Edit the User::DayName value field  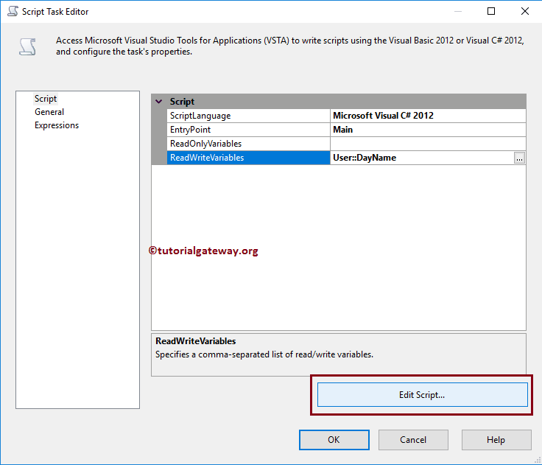(422, 158)
